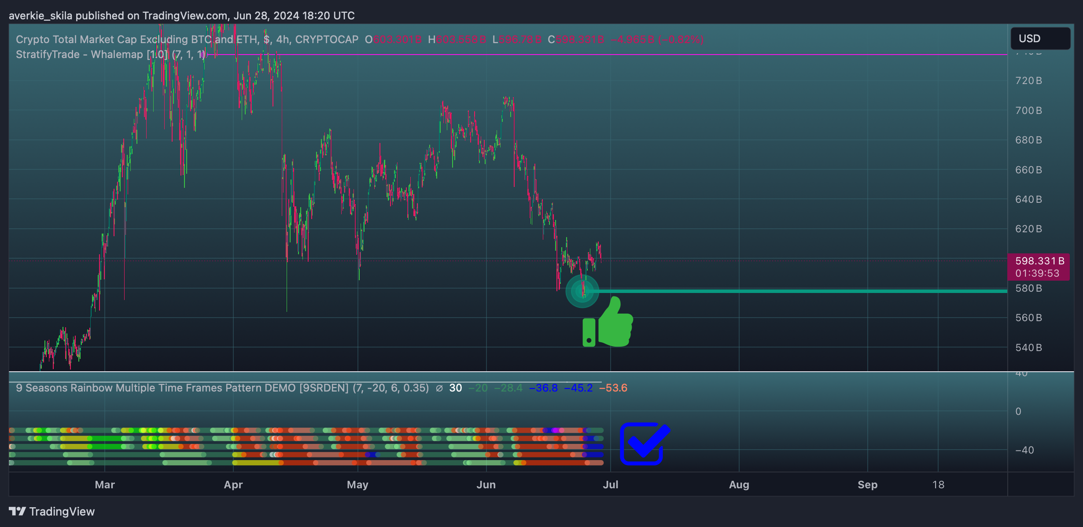Click the 700 B price axis label
The height and width of the screenshot is (527, 1083).
click(1028, 110)
